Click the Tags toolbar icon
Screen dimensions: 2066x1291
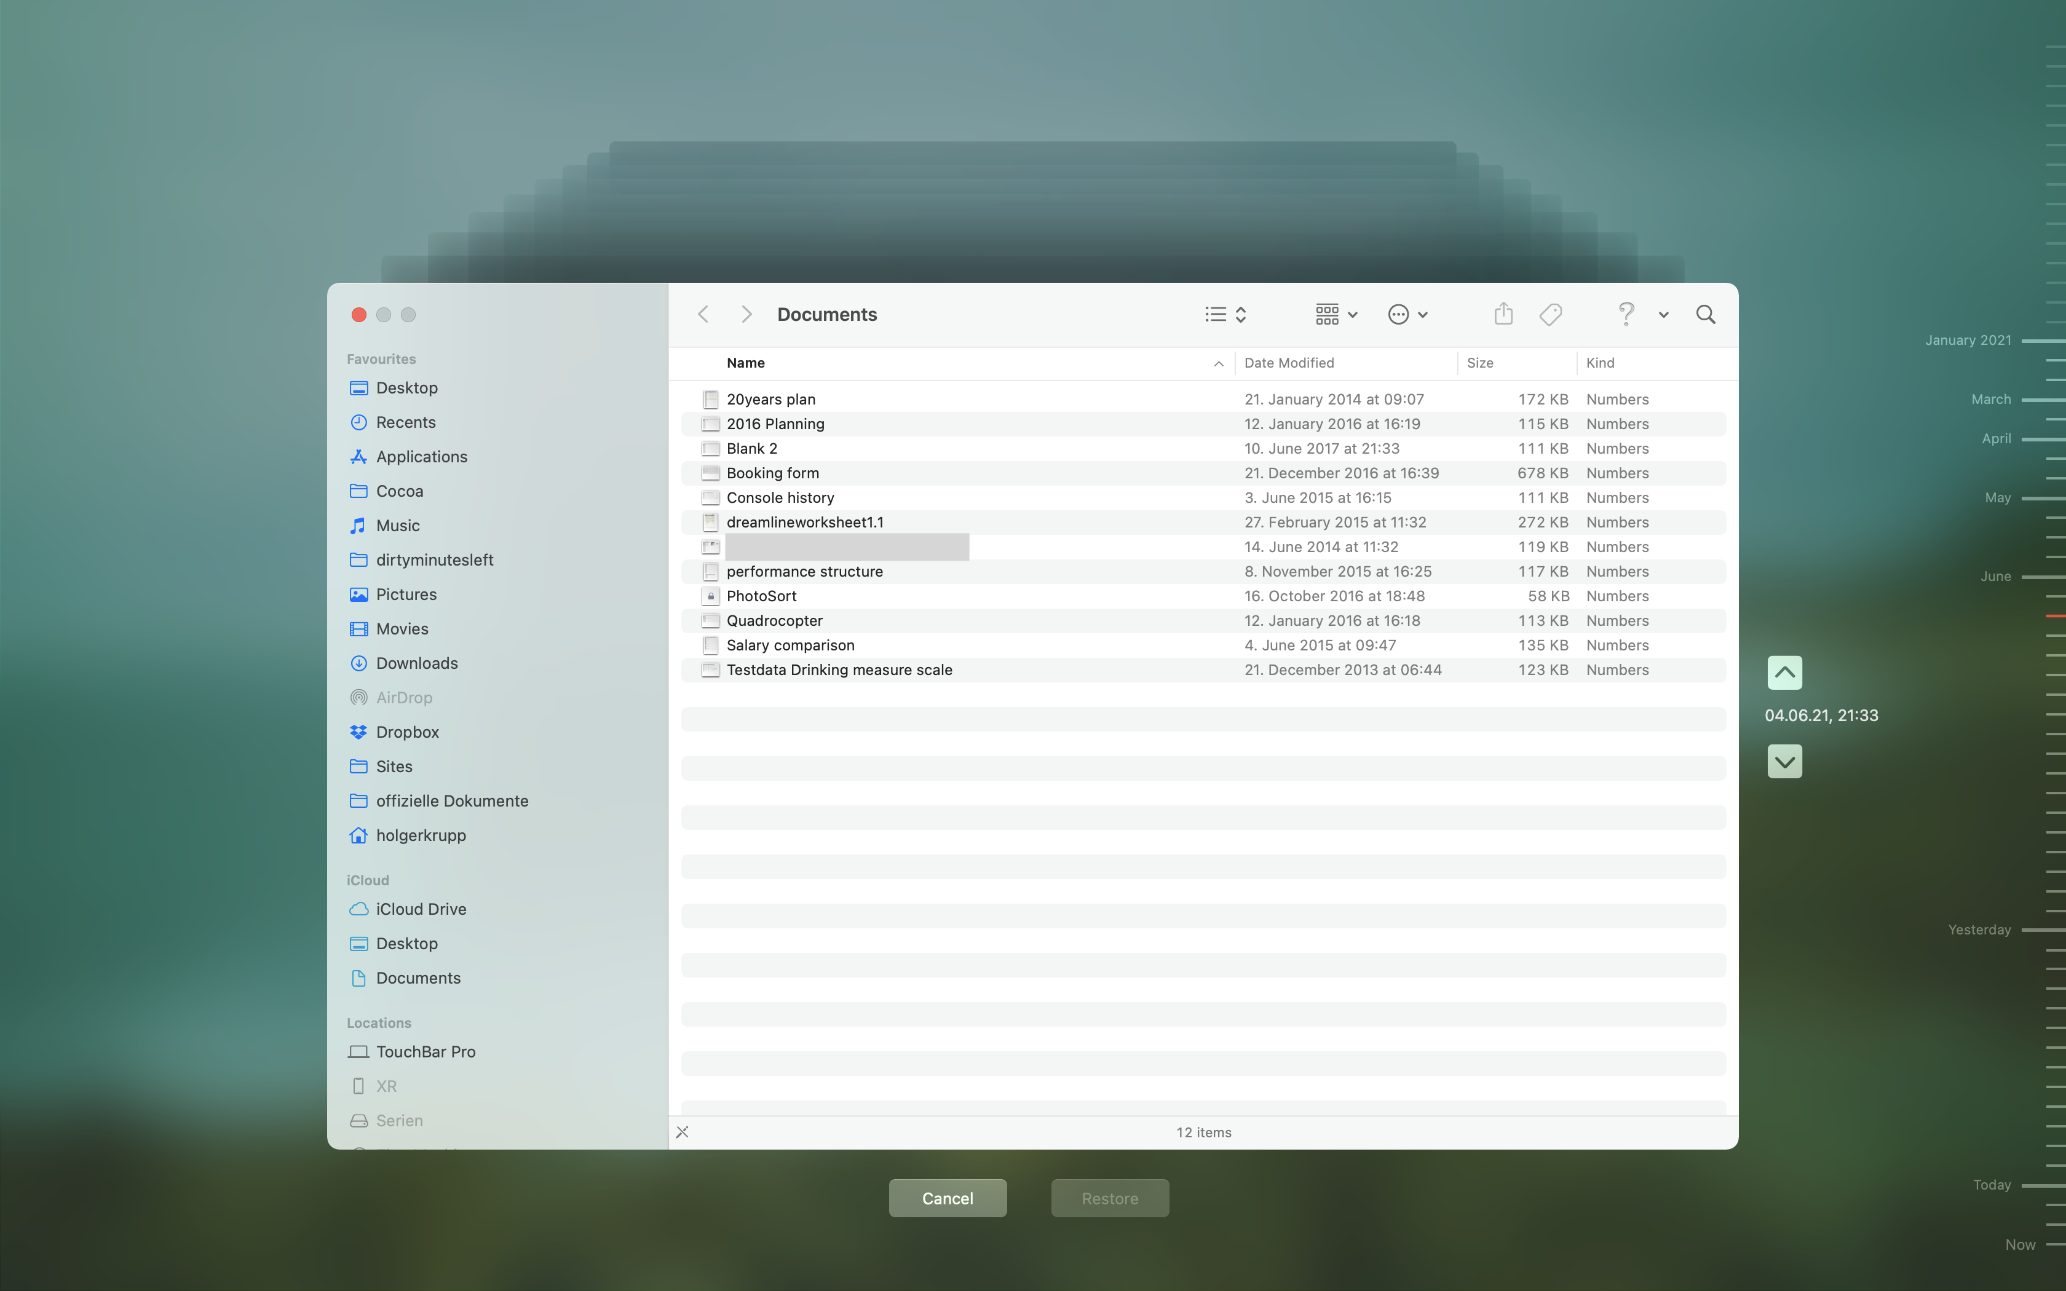point(1550,314)
